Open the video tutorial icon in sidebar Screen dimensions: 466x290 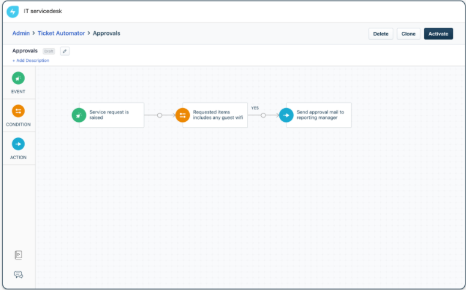(19, 255)
